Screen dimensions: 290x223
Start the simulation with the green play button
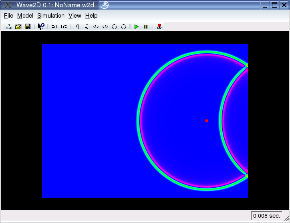137,26
